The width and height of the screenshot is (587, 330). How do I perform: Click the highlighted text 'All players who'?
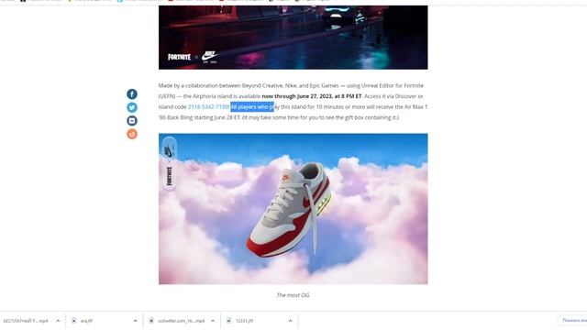[249, 107]
